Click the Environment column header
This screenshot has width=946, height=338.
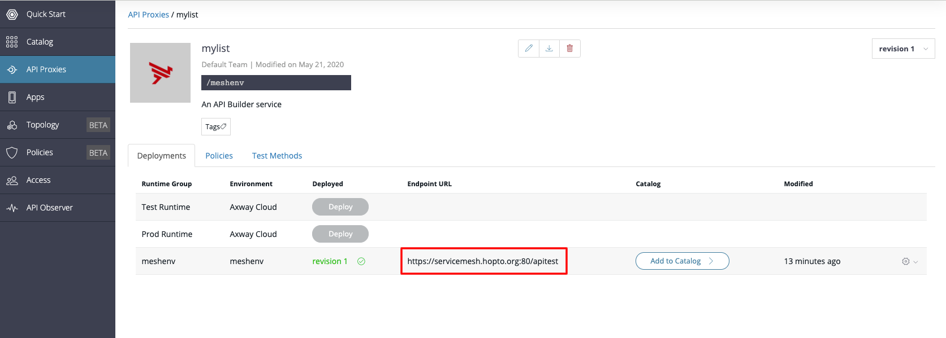[251, 184]
